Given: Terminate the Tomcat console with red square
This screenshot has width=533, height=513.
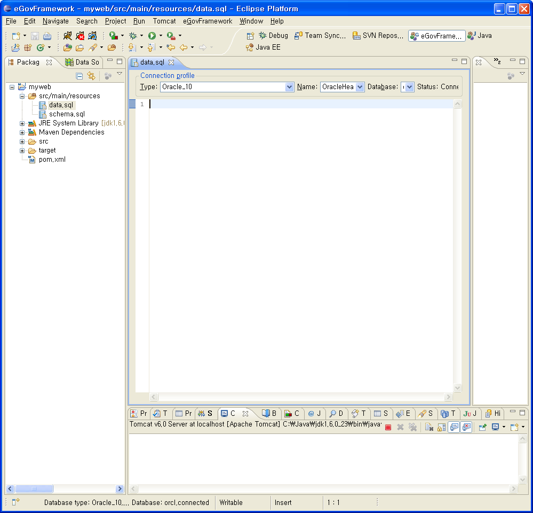Looking at the screenshot, I should click(x=388, y=427).
